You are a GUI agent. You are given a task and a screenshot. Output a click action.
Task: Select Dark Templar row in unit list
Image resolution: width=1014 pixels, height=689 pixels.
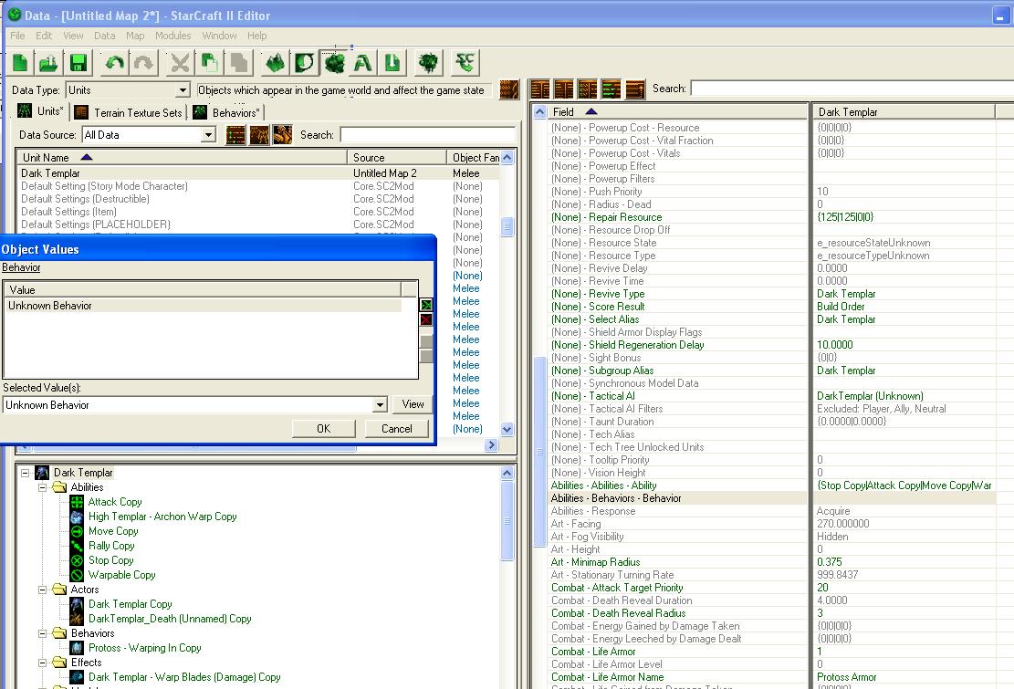click(x=258, y=173)
